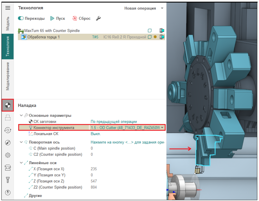Open the compass icon in sidebar

pyautogui.click(x=8, y=143)
